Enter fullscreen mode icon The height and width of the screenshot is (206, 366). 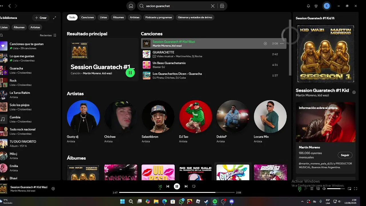click(x=356, y=189)
